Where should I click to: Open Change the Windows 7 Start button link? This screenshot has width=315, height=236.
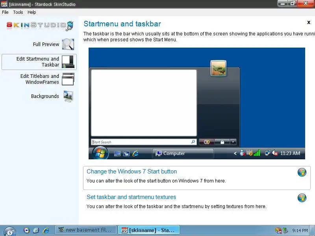coord(132,171)
